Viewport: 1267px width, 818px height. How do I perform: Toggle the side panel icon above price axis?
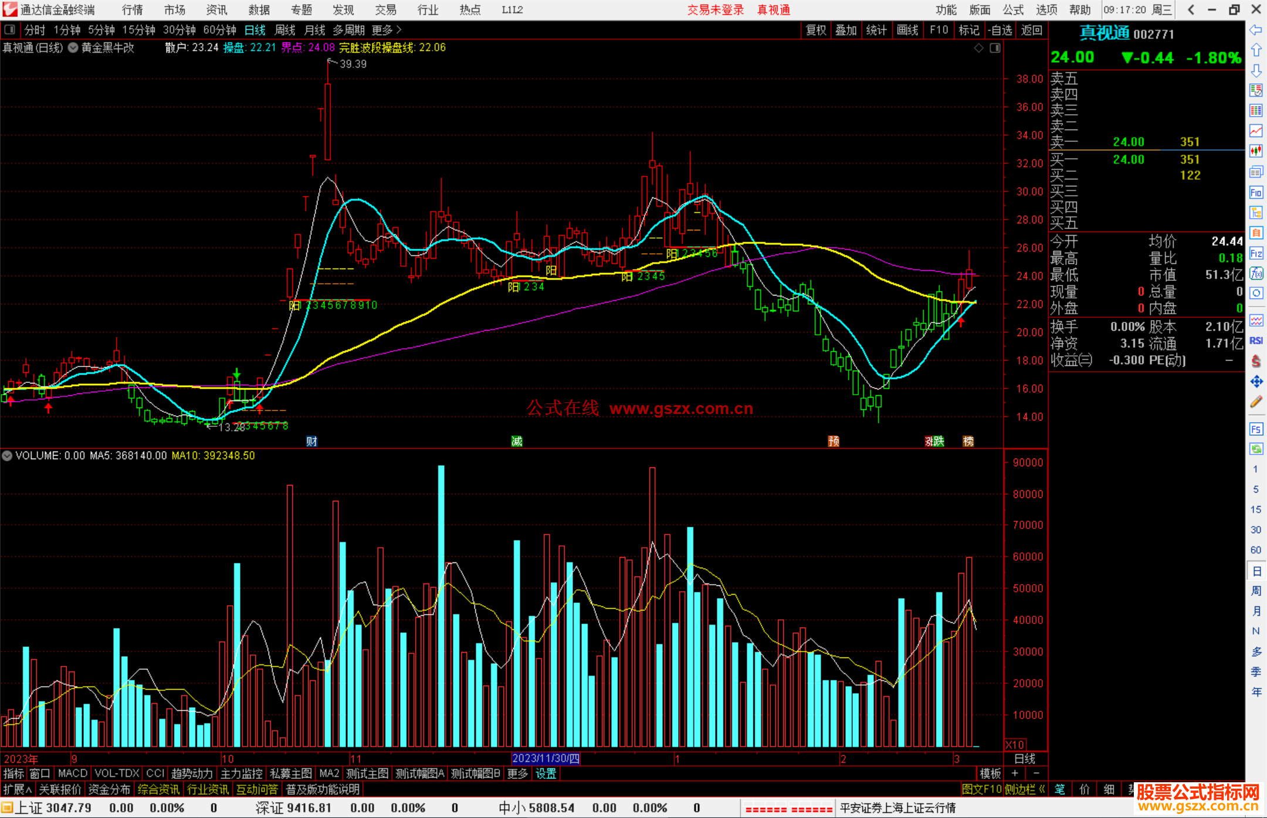pyautogui.click(x=995, y=48)
